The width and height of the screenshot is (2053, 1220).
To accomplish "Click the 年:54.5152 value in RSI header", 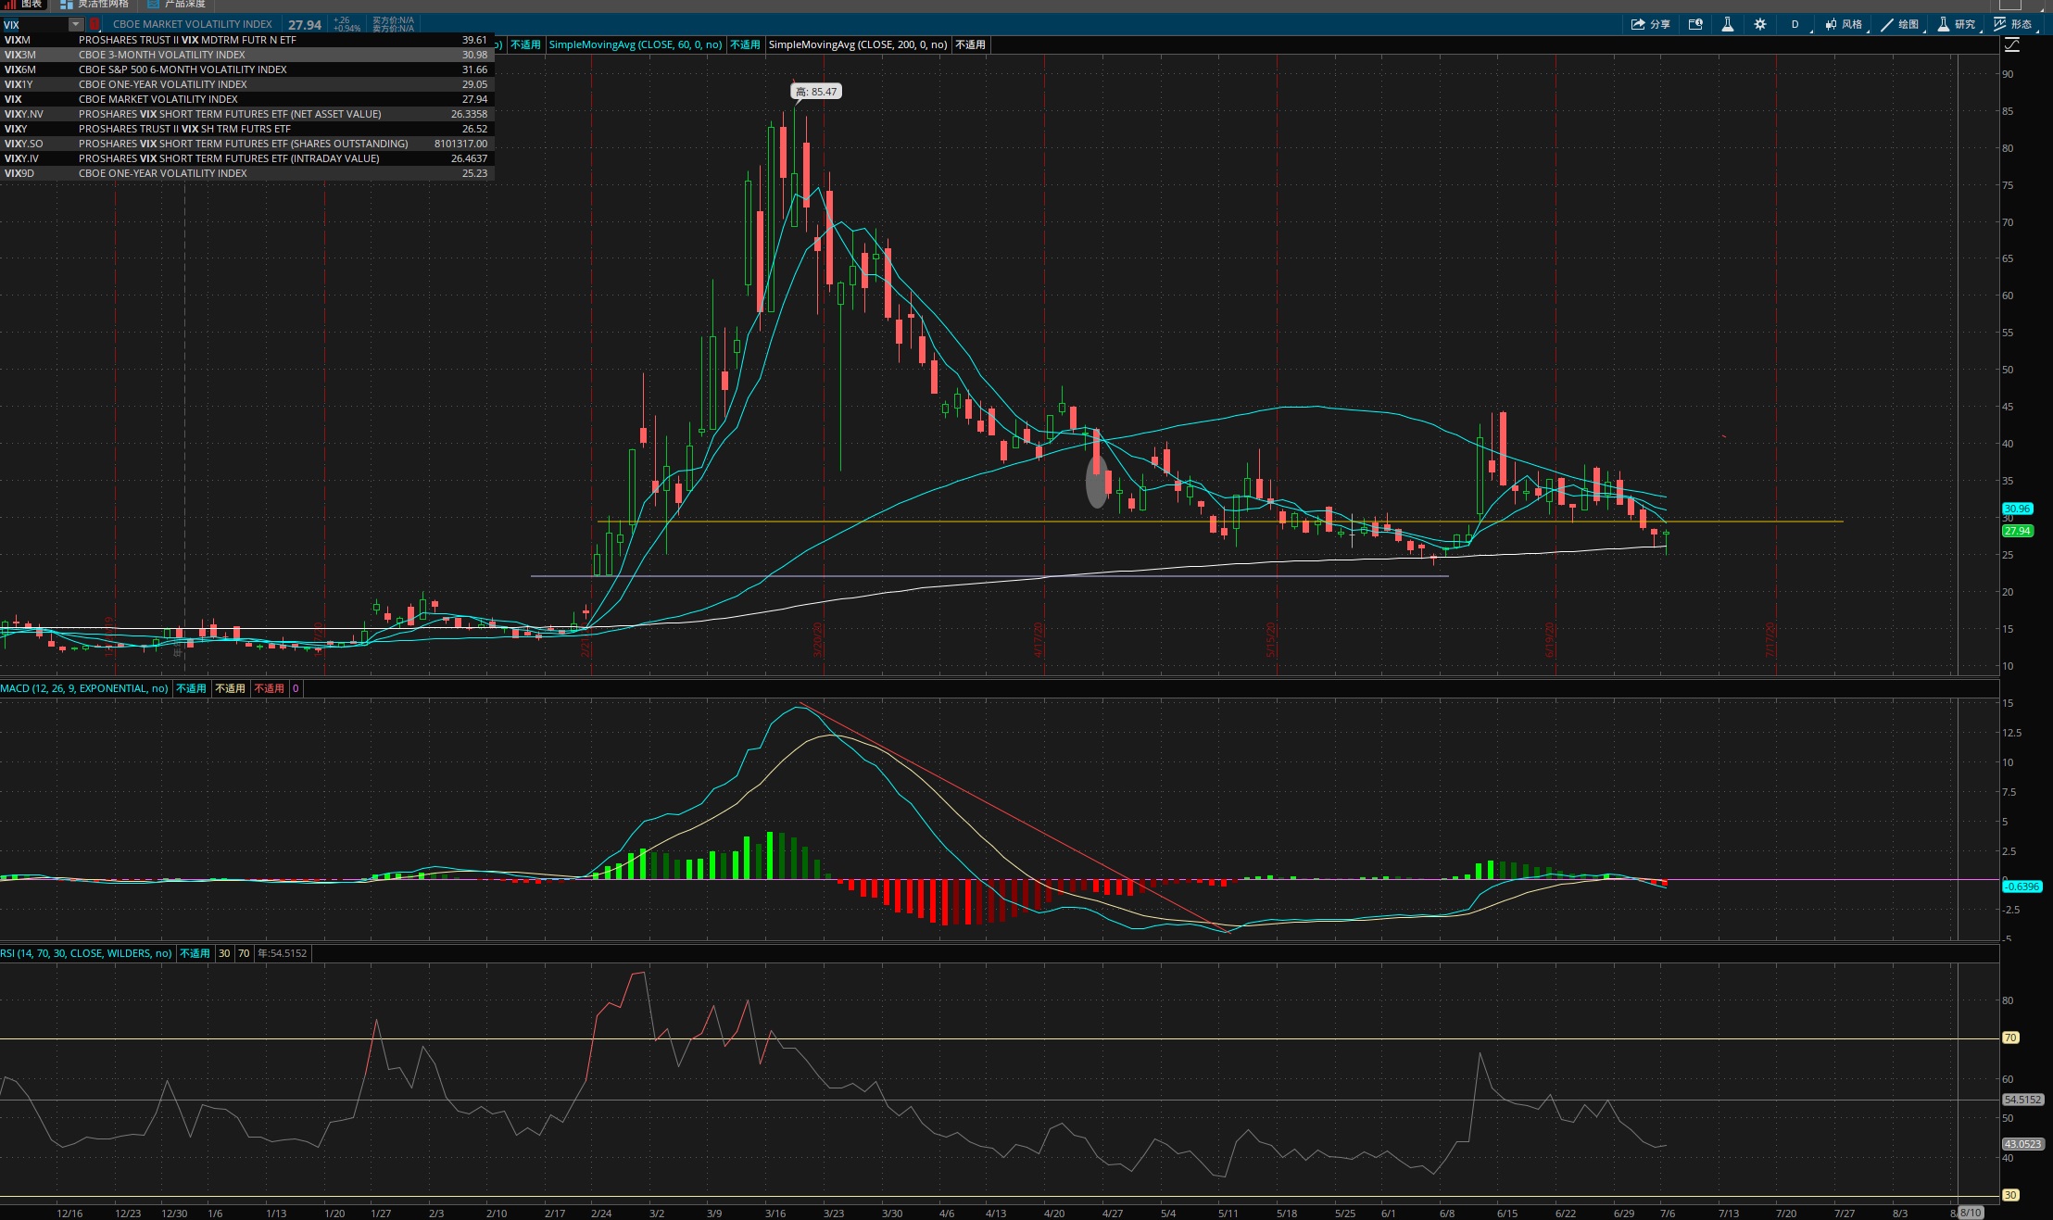I will tap(282, 953).
